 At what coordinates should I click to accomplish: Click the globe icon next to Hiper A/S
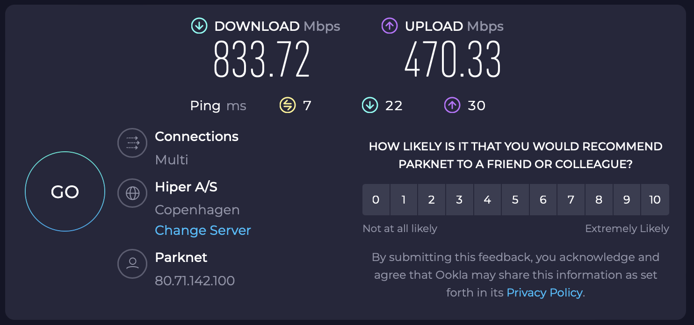133,193
